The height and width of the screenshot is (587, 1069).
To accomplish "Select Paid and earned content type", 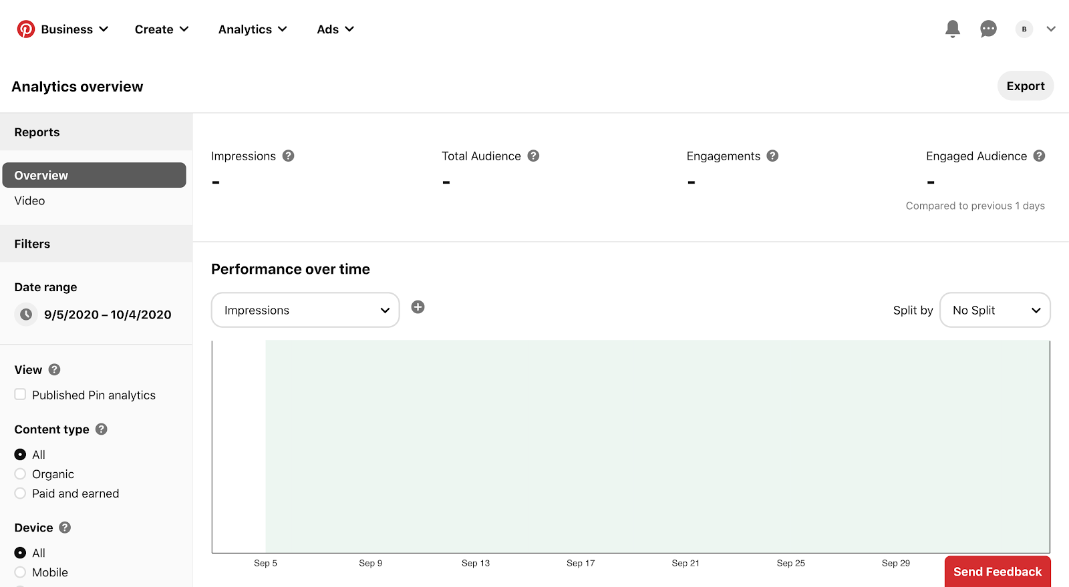I will coord(20,493).
